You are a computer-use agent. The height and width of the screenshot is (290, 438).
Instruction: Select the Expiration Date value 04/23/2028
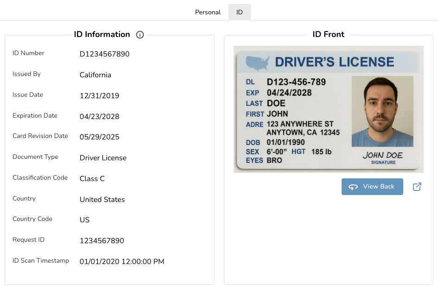[99, 116]
